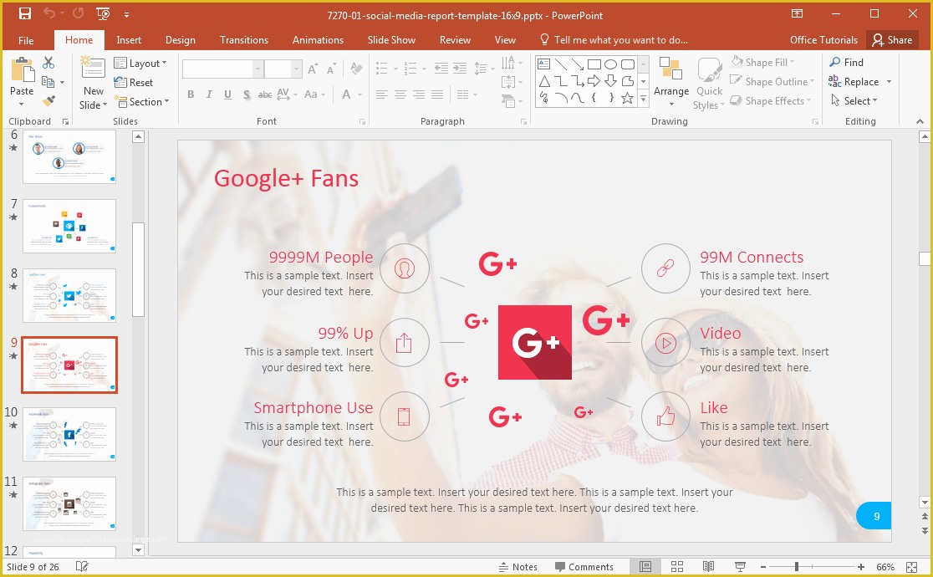Toggle Justify paragraph alignment

[437, 94]
